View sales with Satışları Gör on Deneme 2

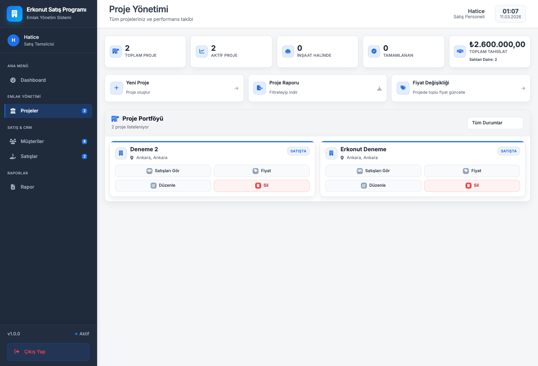coord(163,171)
